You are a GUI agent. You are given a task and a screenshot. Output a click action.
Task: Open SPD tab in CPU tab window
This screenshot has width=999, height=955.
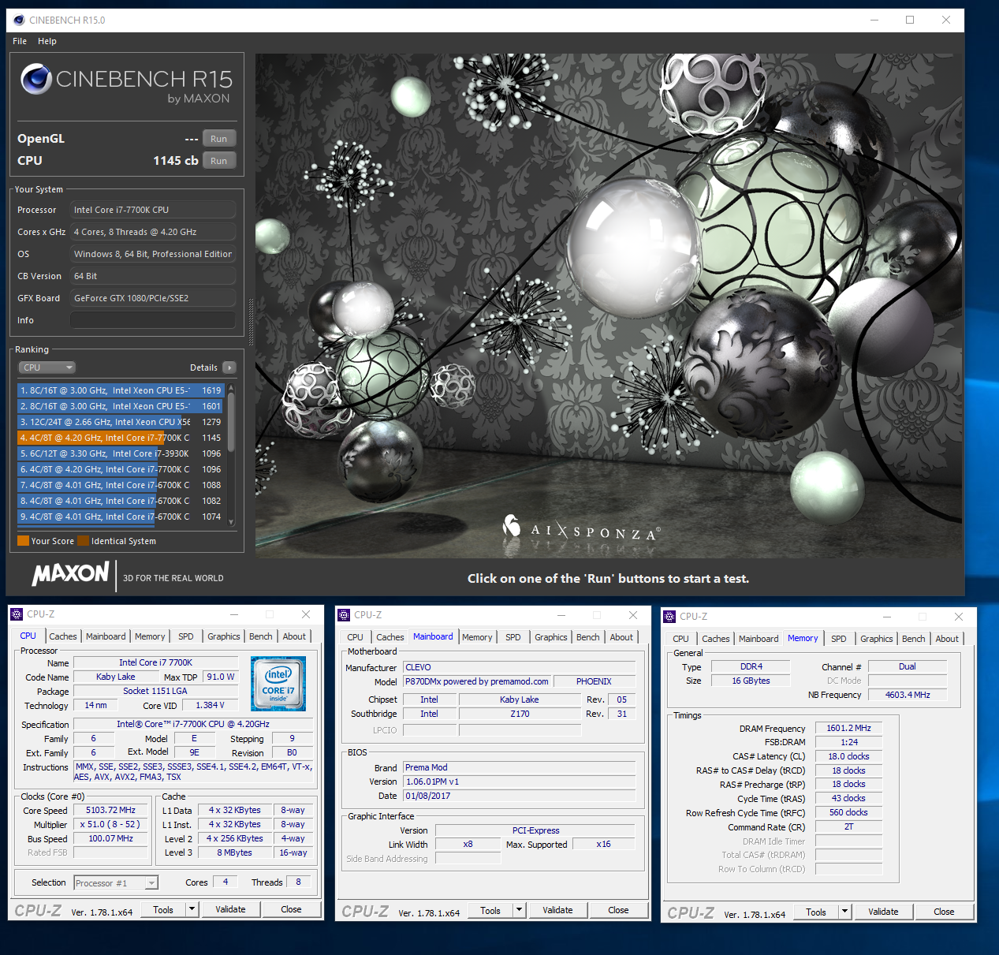point(186,636)
